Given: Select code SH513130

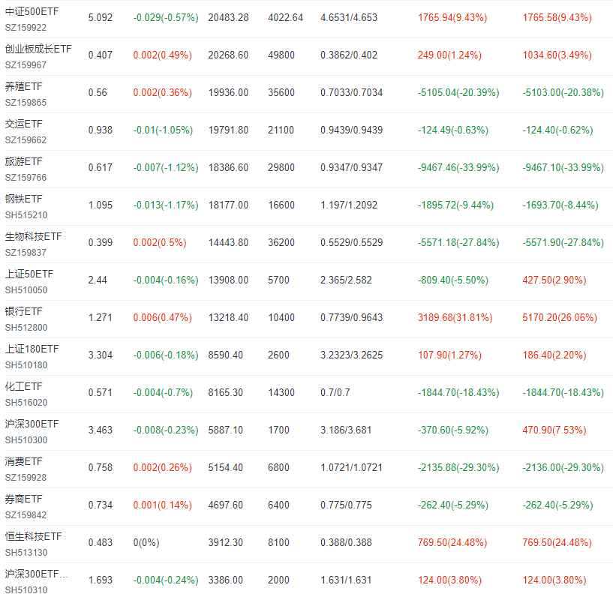Looking at the screenshot, I should pos(26,553).
